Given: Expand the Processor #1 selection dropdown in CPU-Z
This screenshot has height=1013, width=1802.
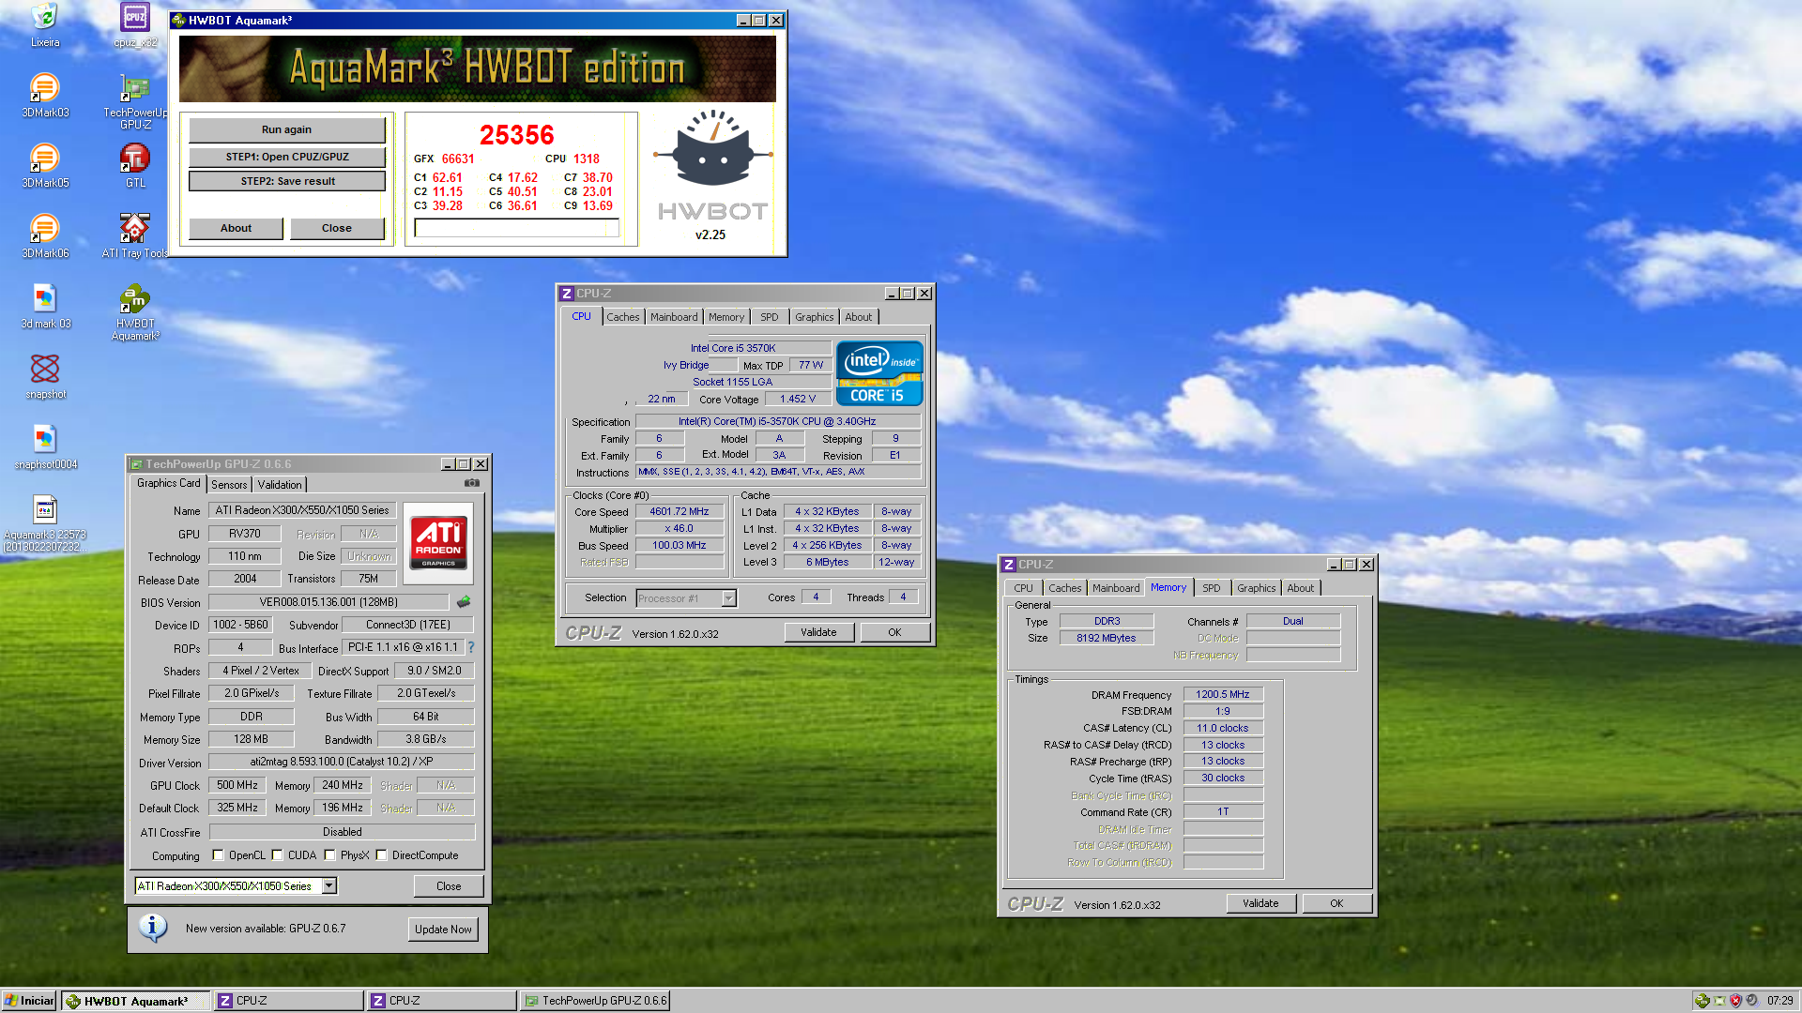Looking at the screenshot, I should click(x=728, y=597).
